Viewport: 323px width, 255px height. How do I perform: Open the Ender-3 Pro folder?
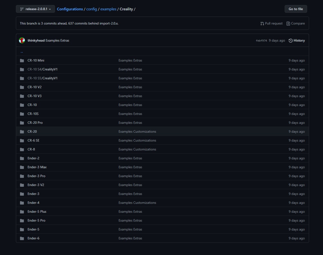[36, 176]
